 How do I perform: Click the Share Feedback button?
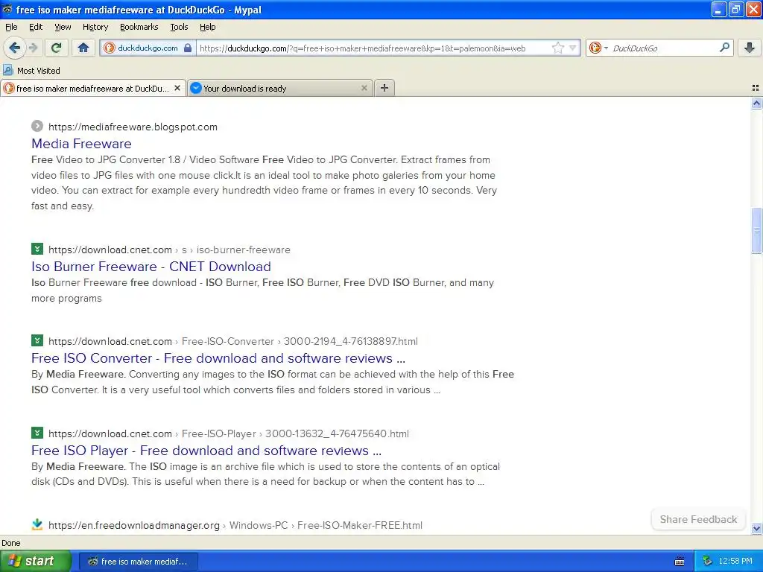(x=698, y=519)
